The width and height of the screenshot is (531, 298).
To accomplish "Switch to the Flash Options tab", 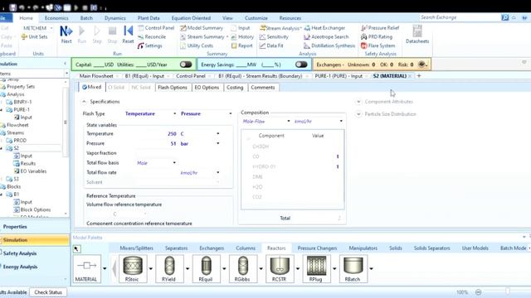I will (x=173, y=88).
